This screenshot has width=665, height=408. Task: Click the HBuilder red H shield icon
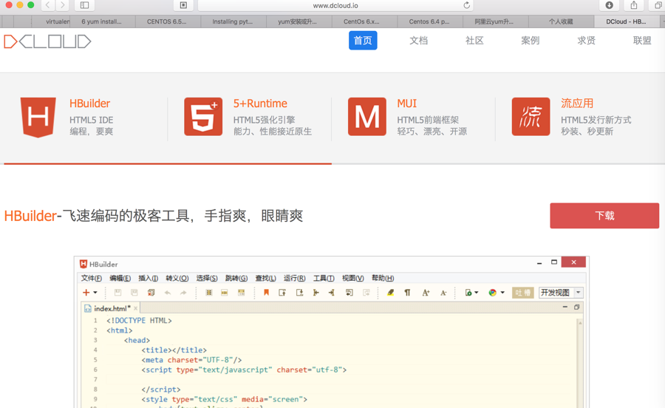pos(38,117)
